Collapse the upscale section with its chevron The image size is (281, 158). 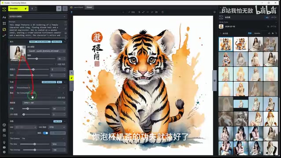(65, 42)
